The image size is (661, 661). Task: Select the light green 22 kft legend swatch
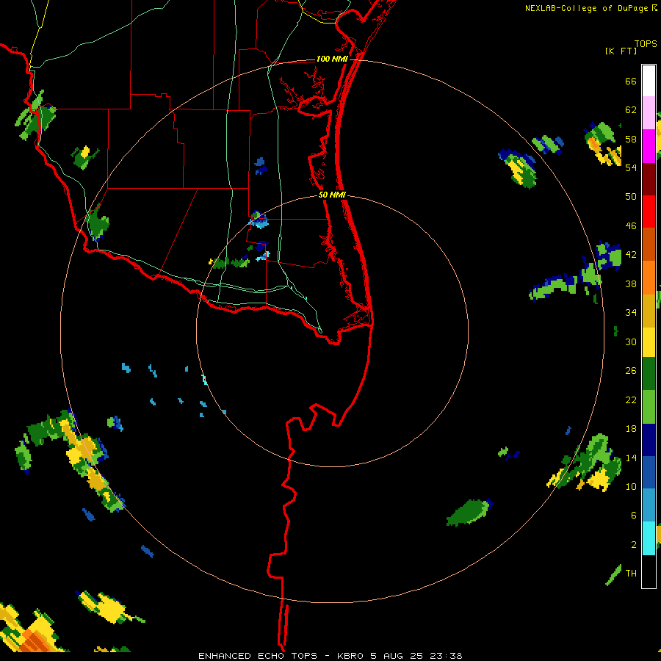(x=649, y=407)
